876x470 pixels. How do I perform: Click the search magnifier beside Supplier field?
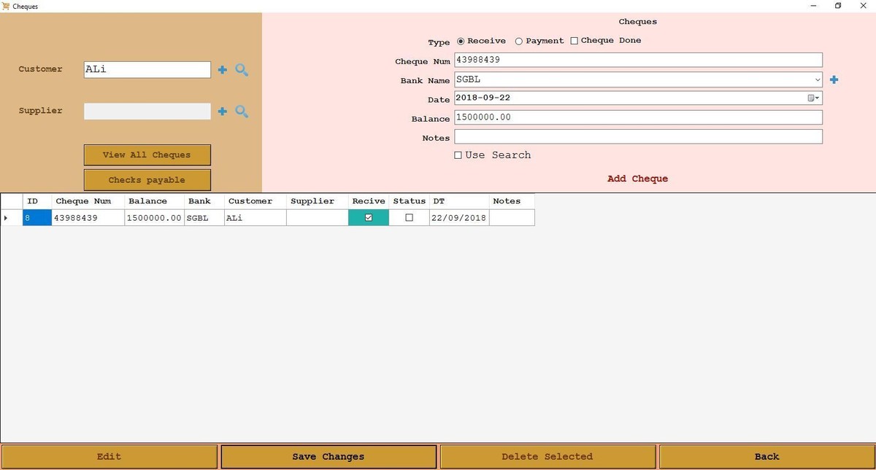coord(242,111)
